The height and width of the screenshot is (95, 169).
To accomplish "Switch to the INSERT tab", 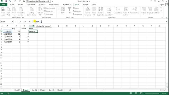I will pyautogui.click(x=21, y=5).
